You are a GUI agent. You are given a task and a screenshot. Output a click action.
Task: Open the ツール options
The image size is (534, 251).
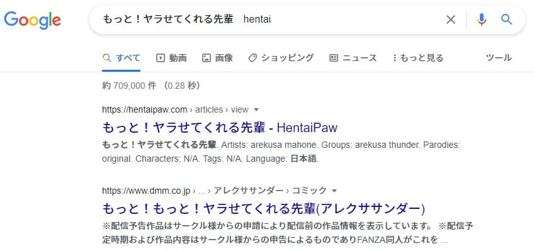point(499,58)
